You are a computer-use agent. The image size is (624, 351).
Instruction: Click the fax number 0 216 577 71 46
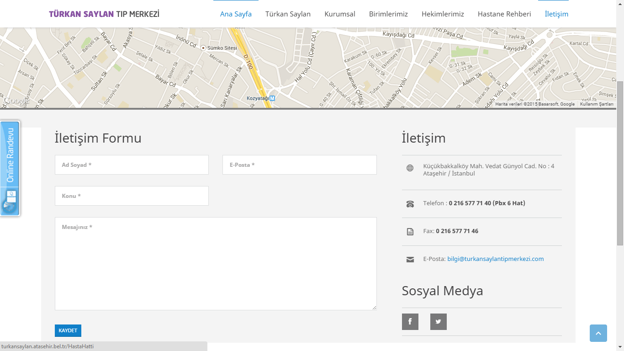(x=457, y=231)
